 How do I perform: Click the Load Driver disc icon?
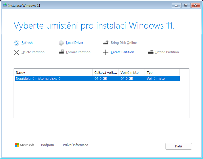61,43
